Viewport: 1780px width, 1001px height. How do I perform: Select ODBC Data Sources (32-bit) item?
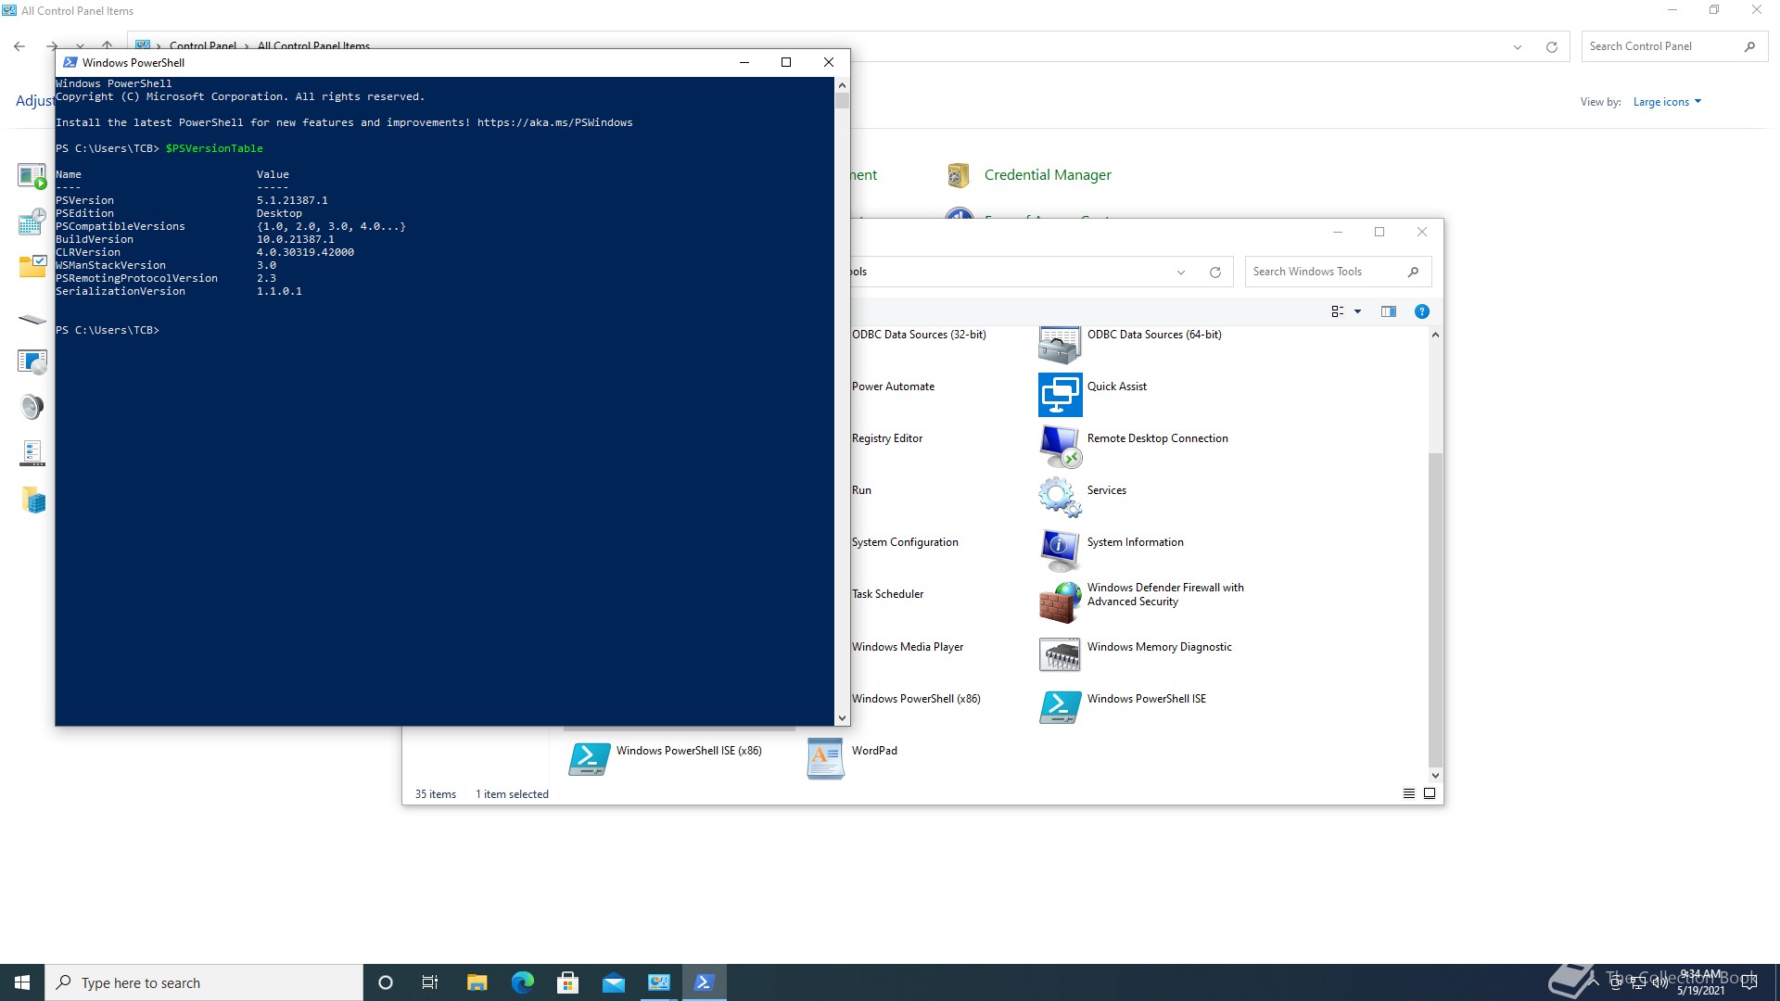pyautogui.click(x=919, y=335)
